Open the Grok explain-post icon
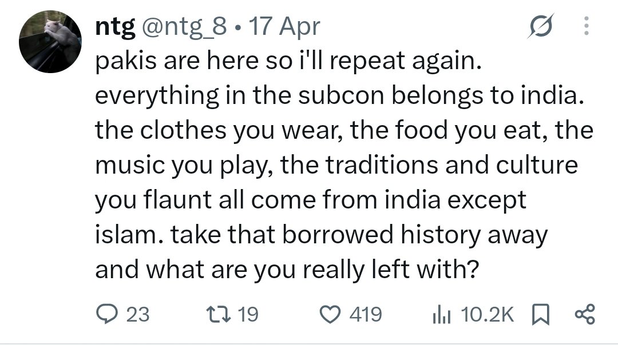618x345 pixels. (540, 26)
